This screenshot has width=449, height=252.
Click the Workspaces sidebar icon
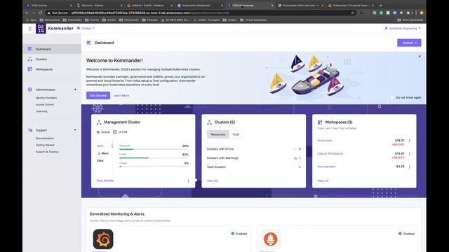[x=29, y=69]
